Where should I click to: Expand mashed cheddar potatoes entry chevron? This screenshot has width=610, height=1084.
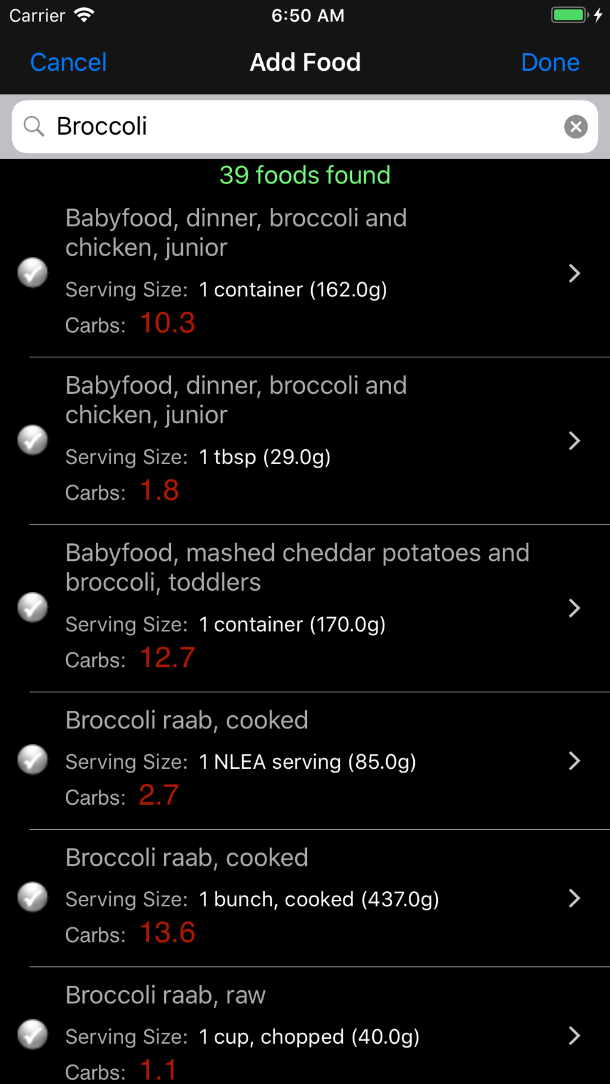pyautogui.click(x=573, y=608)
